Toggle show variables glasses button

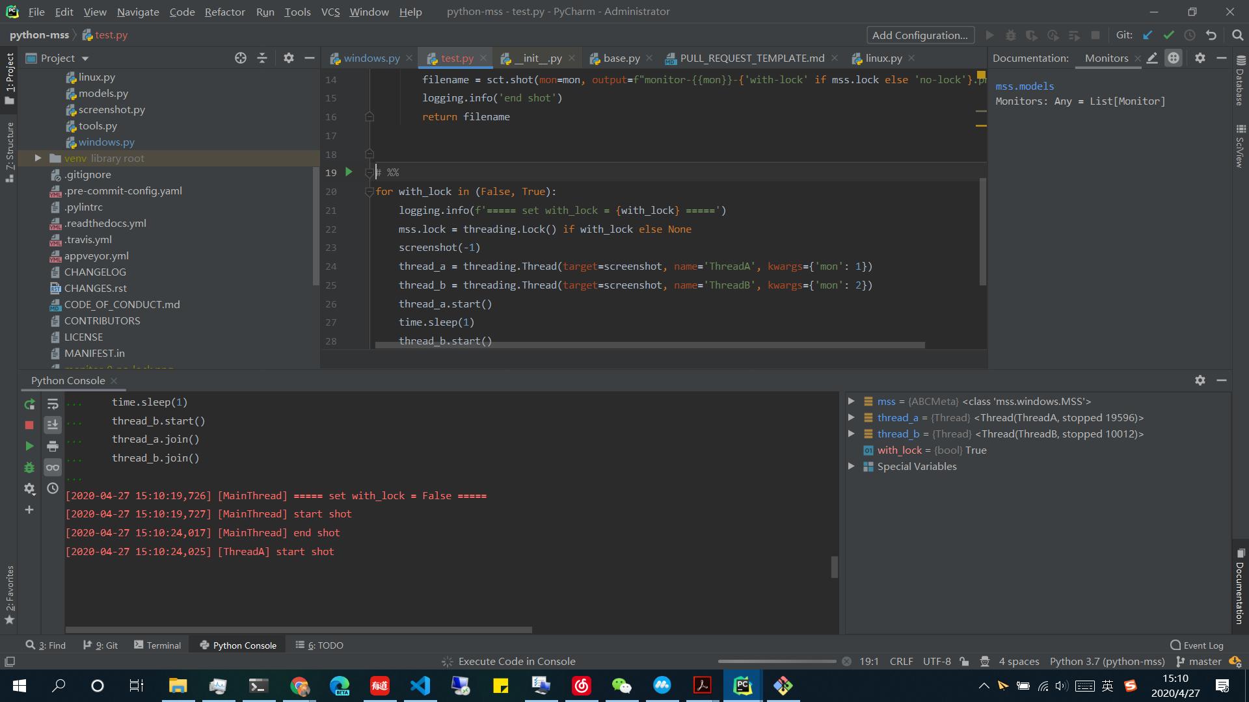click(x=53, y=467)
